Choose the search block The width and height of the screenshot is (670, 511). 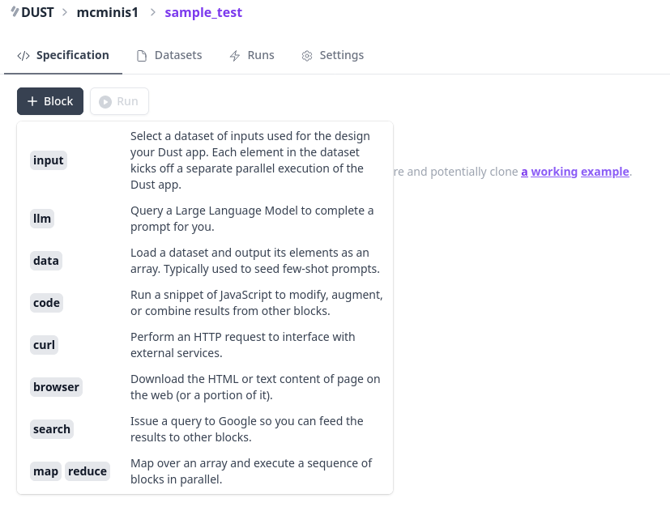click(205, 429)
